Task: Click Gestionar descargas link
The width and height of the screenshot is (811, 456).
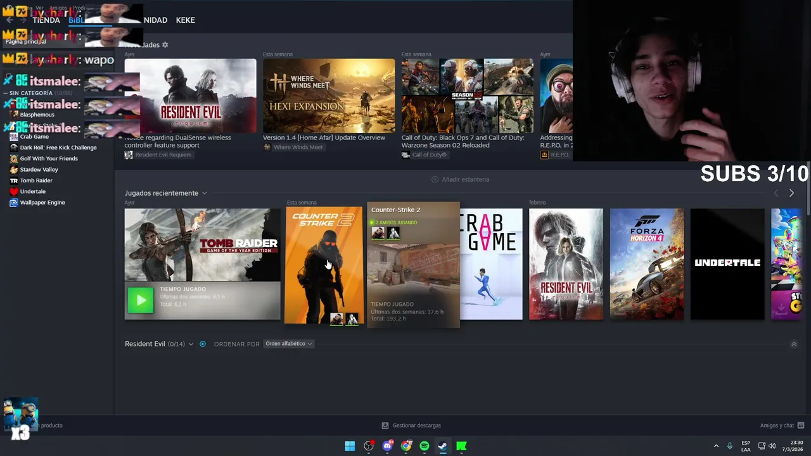Action: click(x=416, y=426)
